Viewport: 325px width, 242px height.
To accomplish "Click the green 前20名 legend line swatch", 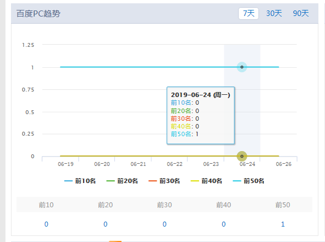I will 111,181.
